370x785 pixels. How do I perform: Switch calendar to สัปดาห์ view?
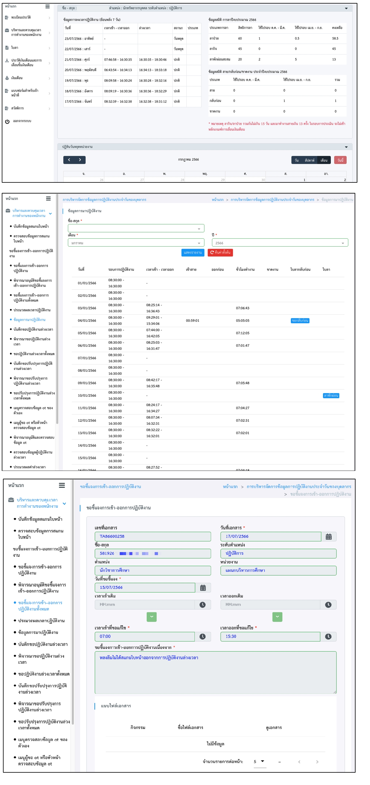(x=310, y=160)
